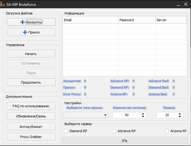Increase the thread count with up arrow
Image resolution: width=191 pixels, height=146 pixels.
143,113
